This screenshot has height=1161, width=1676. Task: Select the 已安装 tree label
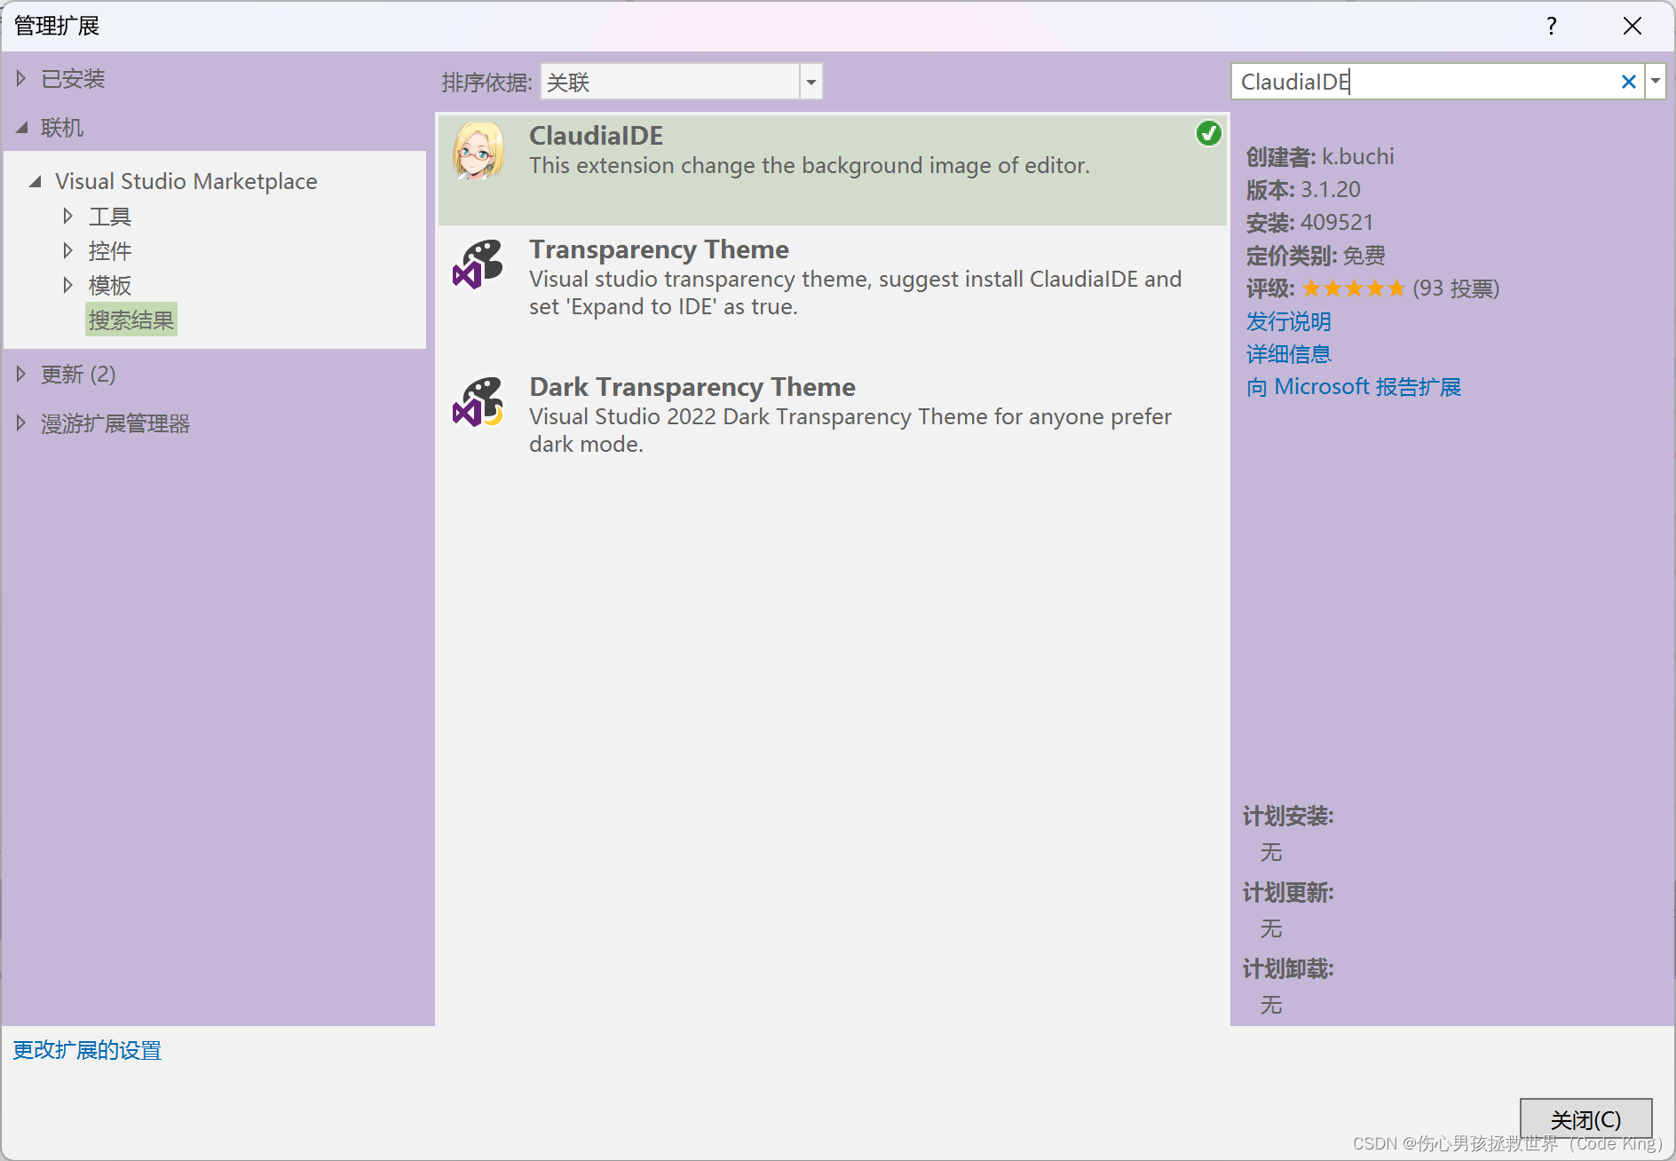73,79
